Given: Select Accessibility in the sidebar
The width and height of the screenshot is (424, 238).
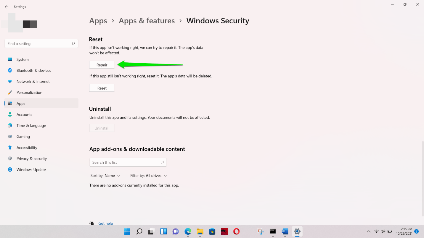Looking at the screenshot, I should tap(27, 147).
